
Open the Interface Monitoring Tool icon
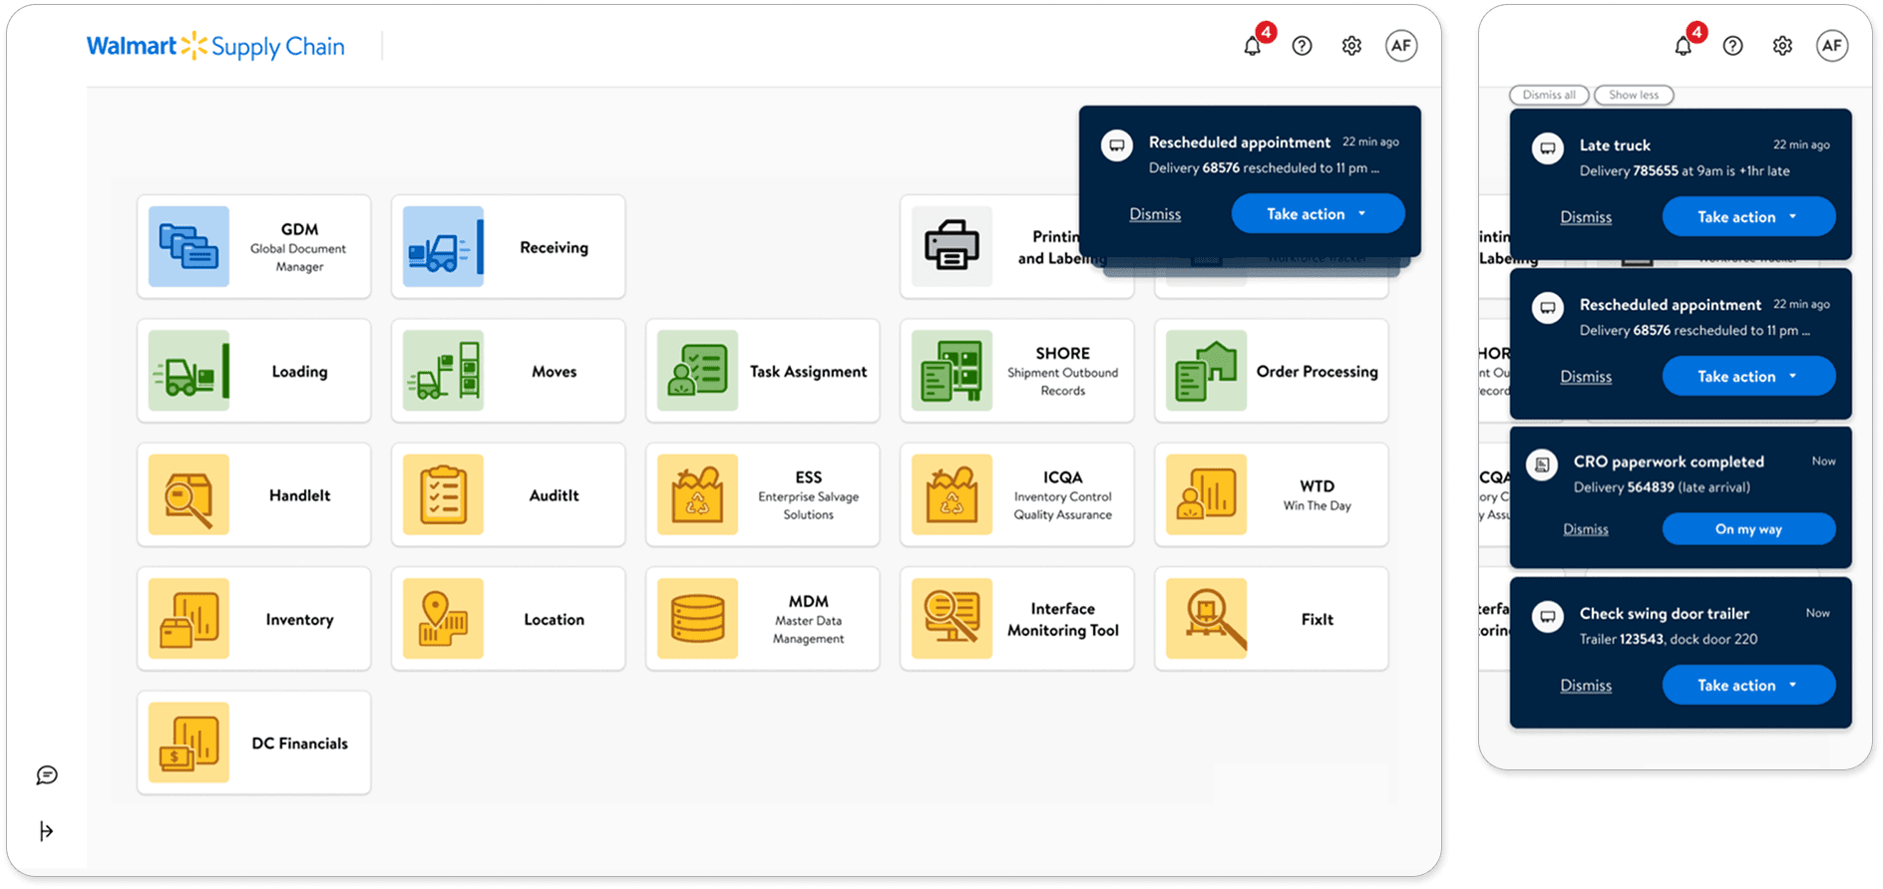coord(951,619)
